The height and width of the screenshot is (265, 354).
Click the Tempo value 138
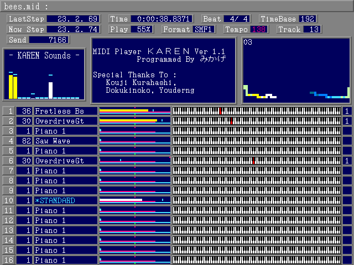pyautogui.click(x=258, y=29)
